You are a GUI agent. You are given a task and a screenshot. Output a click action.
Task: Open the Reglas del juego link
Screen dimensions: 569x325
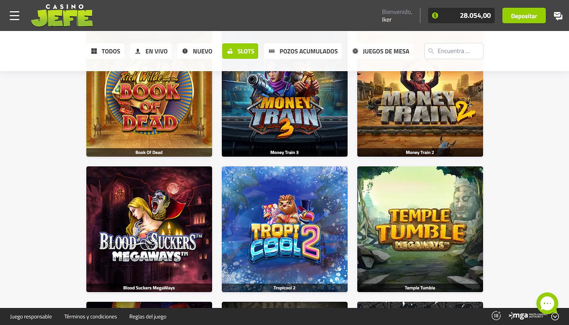148,316
